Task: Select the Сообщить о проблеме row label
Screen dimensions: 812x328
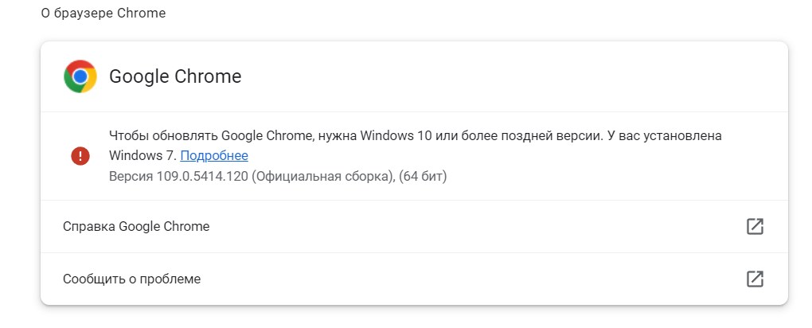Action: click(x=131, y=279)
